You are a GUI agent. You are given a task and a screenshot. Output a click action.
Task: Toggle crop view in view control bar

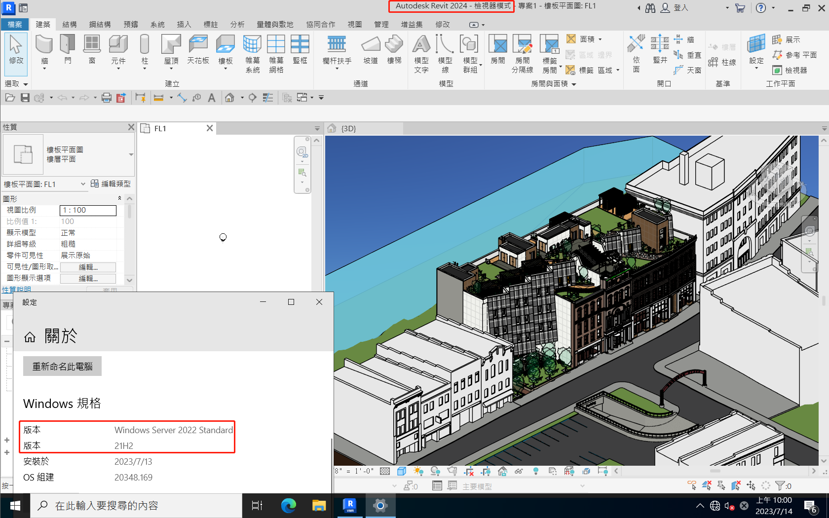point(469,471)
